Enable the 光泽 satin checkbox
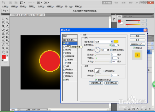This screenshot has height=112, width=155. click(x=64, y=66)
